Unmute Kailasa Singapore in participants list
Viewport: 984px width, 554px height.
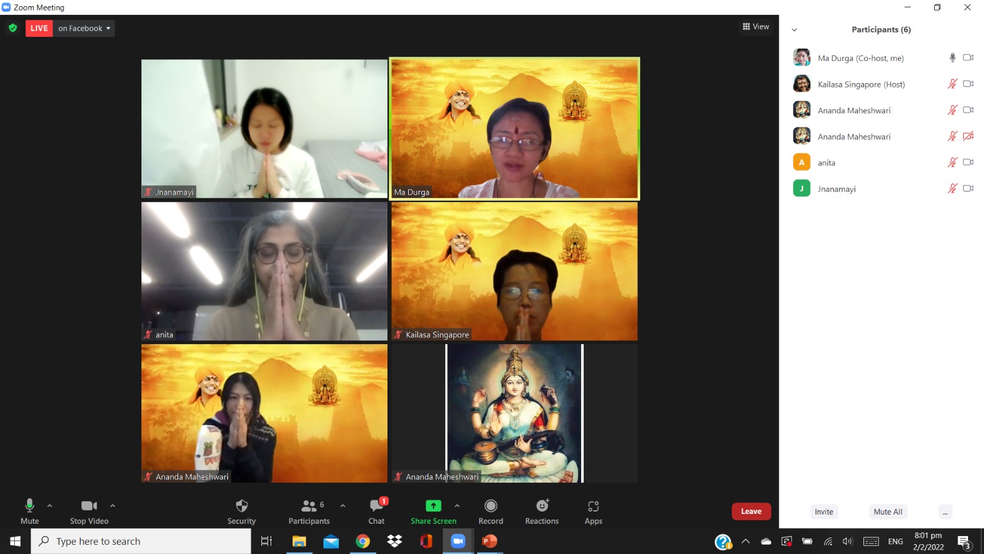952,84
